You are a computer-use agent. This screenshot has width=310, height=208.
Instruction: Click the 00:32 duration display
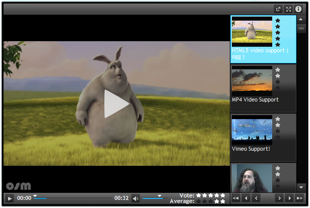[121, 198]
